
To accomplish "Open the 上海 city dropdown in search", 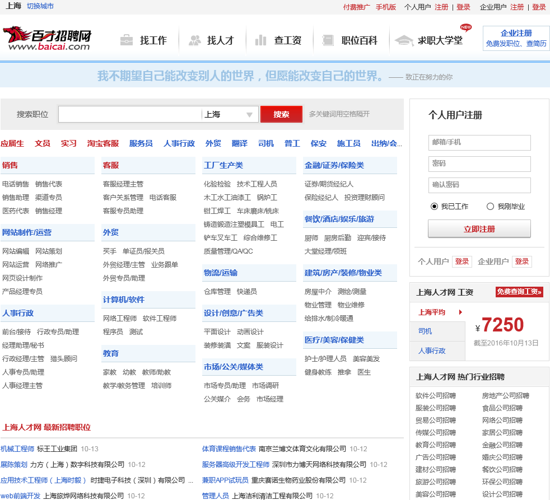I will tap(230, 114).
